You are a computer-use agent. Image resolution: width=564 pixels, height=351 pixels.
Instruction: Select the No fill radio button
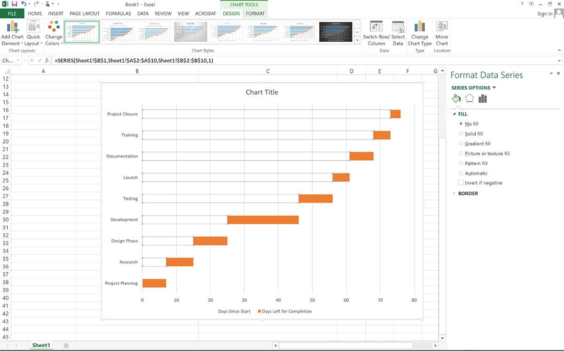click(461, 123)
